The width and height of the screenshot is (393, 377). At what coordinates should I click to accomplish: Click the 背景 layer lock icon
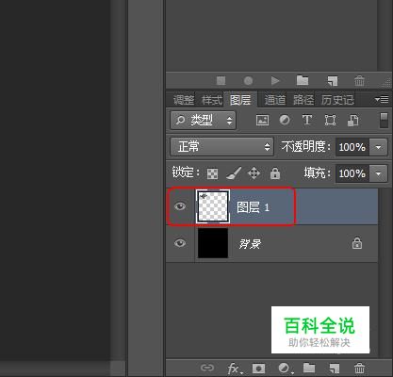pyautogui.click(x=357, y=243)
